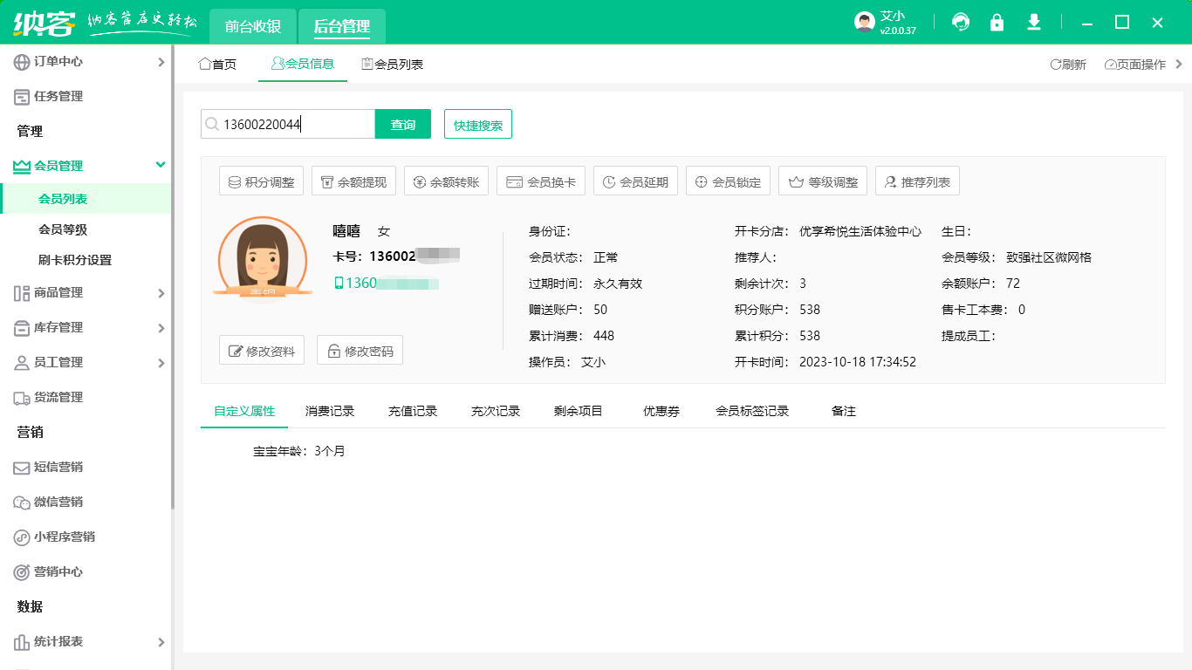
Task: Open 修改密码 to change password
Action: click(360, 349)
